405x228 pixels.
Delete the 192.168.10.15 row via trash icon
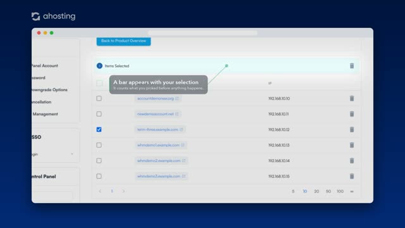tap(352, 176)
